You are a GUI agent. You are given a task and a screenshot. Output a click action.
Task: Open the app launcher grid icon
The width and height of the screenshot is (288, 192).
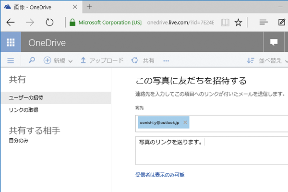(11, 42)
